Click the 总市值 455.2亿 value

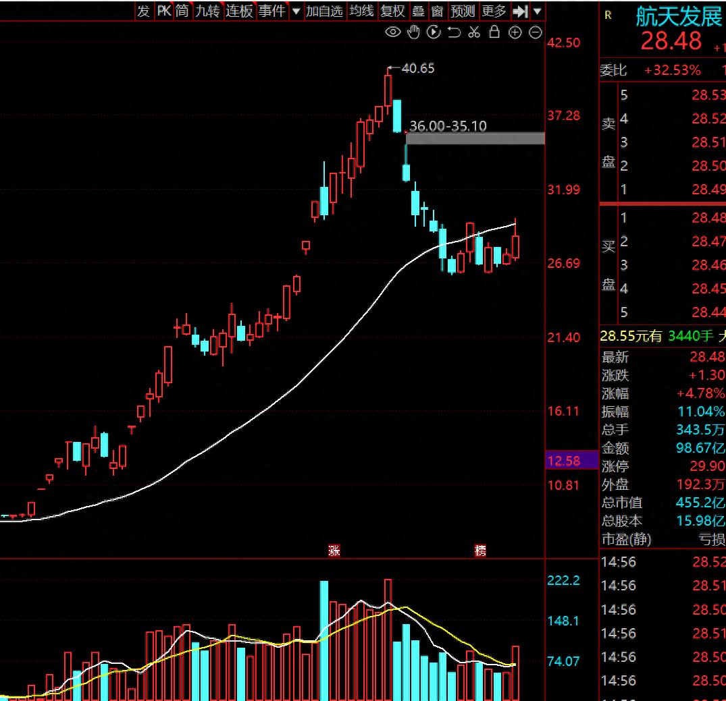coord(700,503)
